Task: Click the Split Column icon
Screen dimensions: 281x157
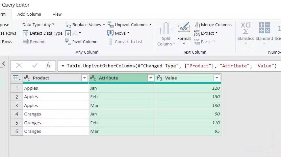Action: point(166,29)
